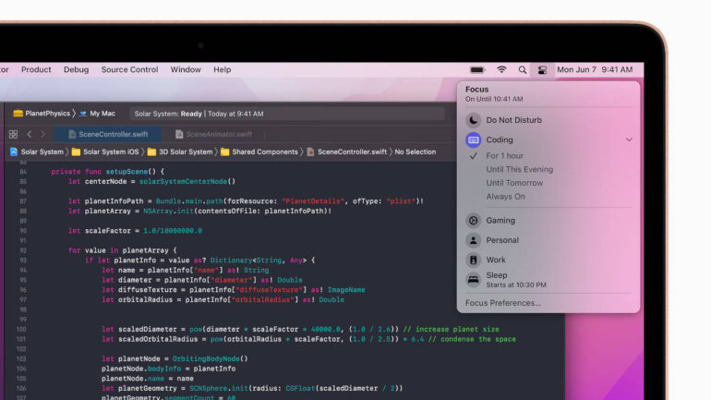The height and width of the screenshot is (400, 711).
Task: Click the Mon Jun 7 9:41 AM clock
Action: (x=595, y=70)
